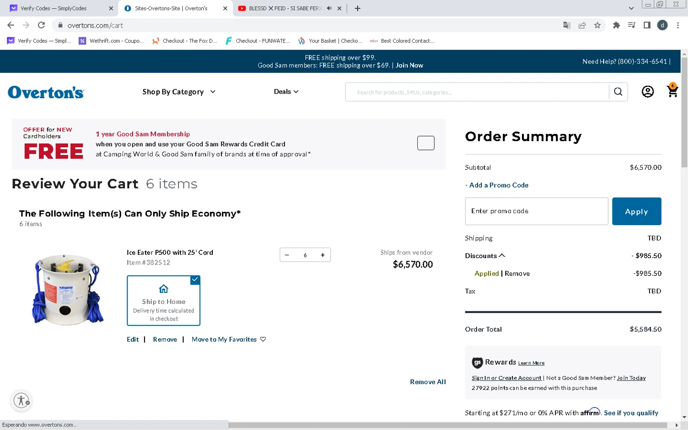Open a new browser tab

point(357,8)
